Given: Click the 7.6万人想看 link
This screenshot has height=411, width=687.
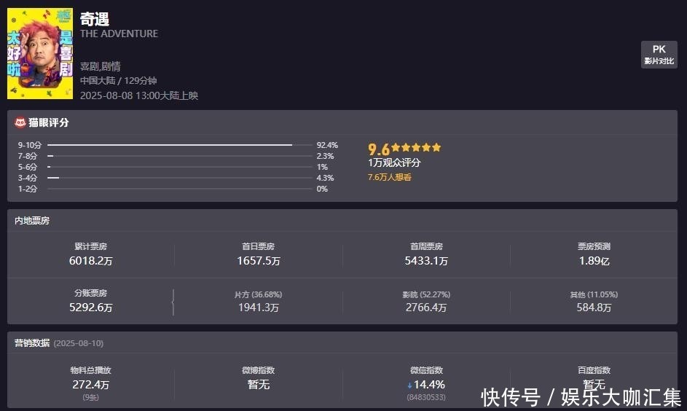Looking at the screenshot, I should [x=389, y=177].
